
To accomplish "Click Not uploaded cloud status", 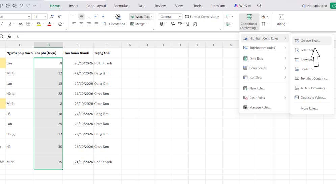I will pos(314,6).
